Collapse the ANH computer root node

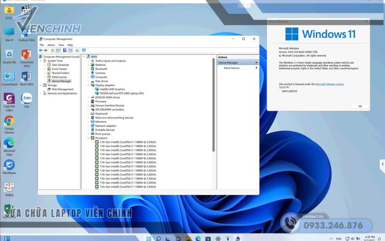click(84, 57)
